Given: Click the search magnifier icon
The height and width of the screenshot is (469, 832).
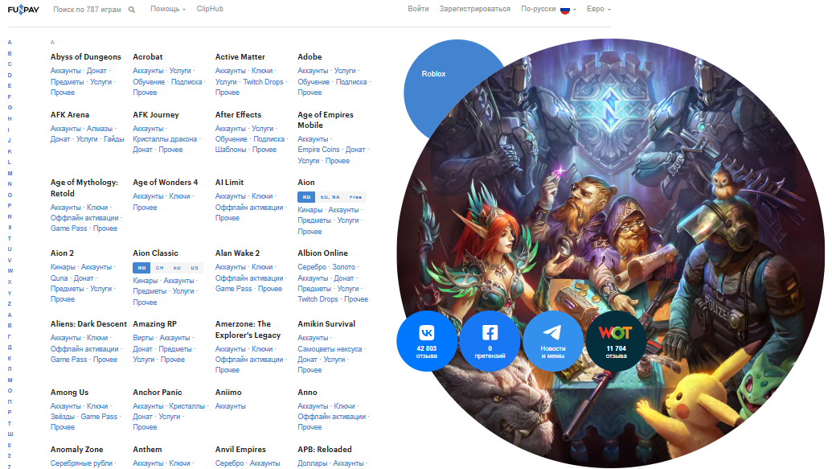Looking at the screenshot, I should 132,10.
